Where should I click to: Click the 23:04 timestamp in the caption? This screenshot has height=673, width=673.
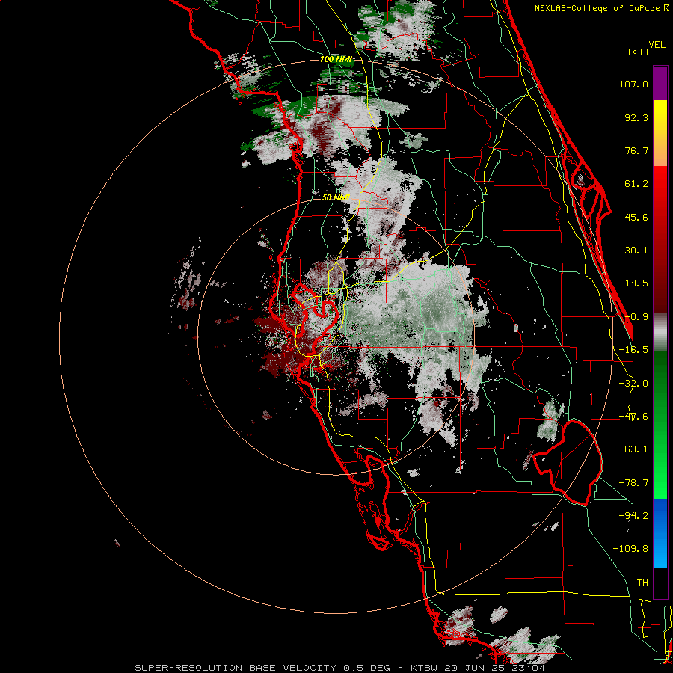point(528,668)
